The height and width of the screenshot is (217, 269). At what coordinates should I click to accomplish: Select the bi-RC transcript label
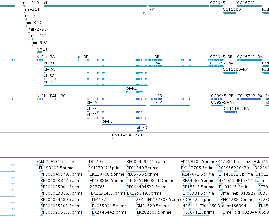point(49,76)
